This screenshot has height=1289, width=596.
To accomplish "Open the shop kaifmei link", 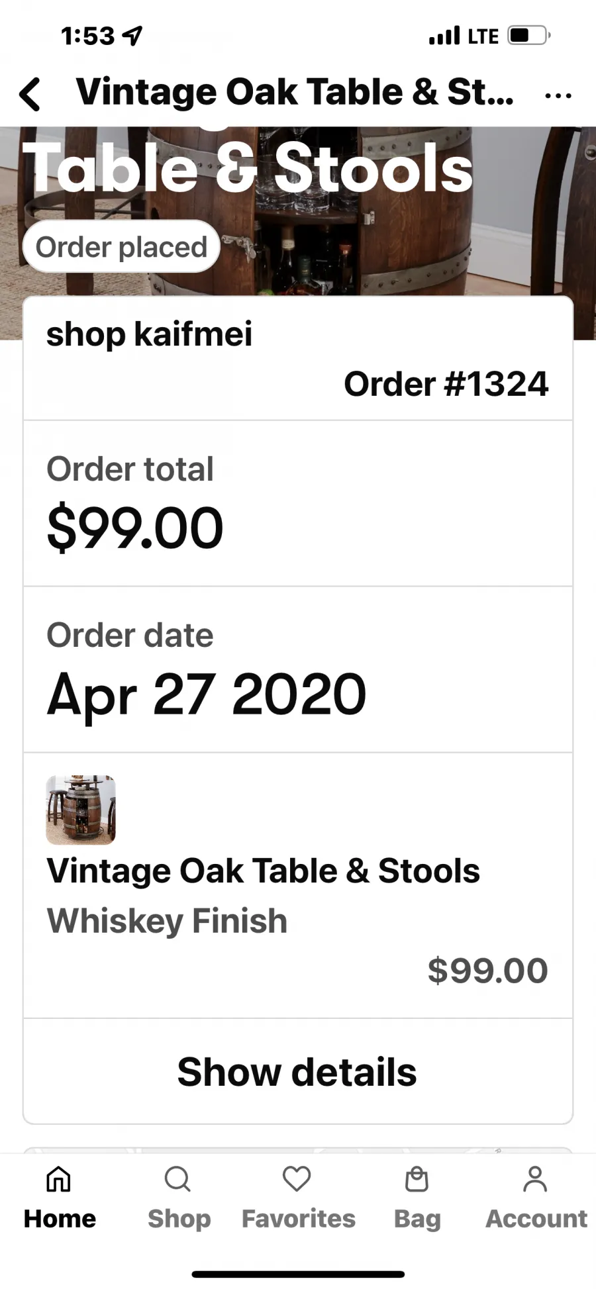I will coord(150,333).
